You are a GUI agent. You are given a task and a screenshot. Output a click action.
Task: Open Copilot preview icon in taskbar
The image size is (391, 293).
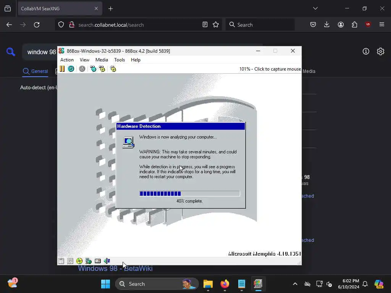pyautogui.click(x=379, y=284)
